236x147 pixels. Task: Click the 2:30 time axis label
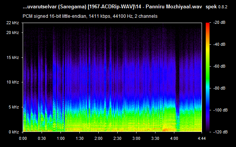[117, 138]
